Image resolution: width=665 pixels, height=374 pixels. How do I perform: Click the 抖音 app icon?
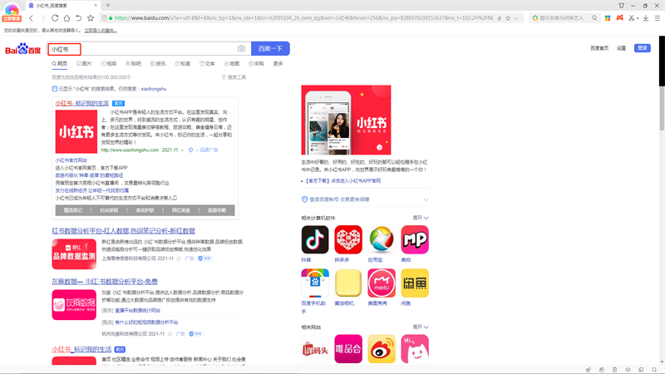point(315,239)
